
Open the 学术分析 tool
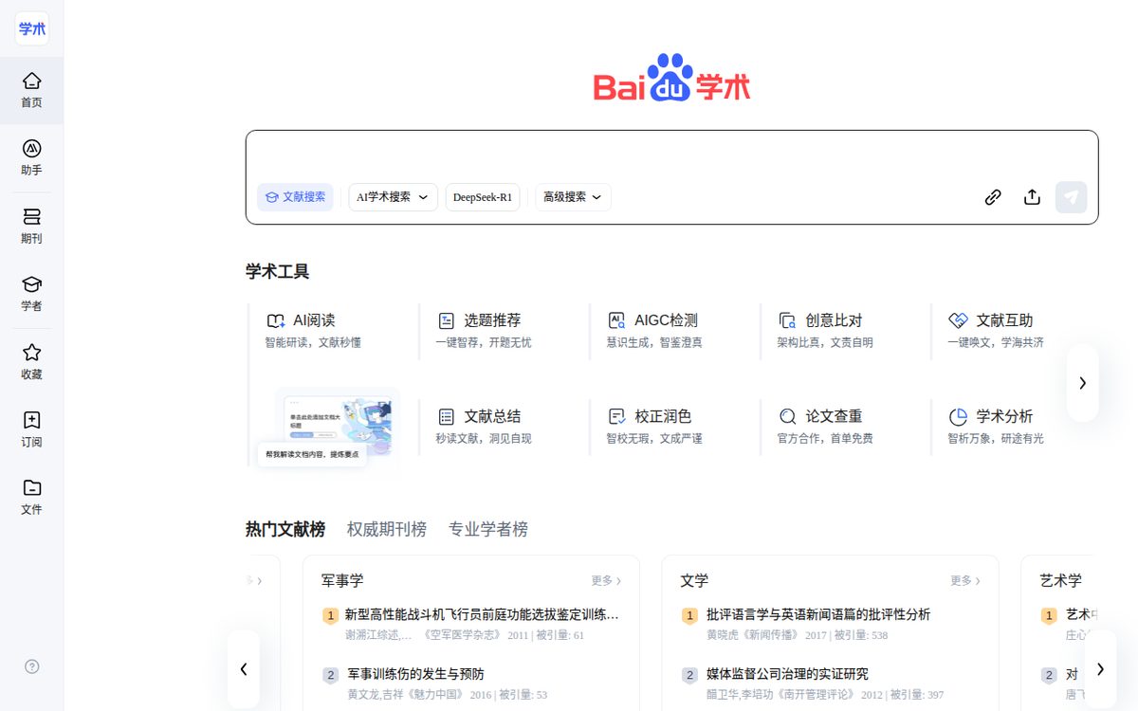pos(996,426)
